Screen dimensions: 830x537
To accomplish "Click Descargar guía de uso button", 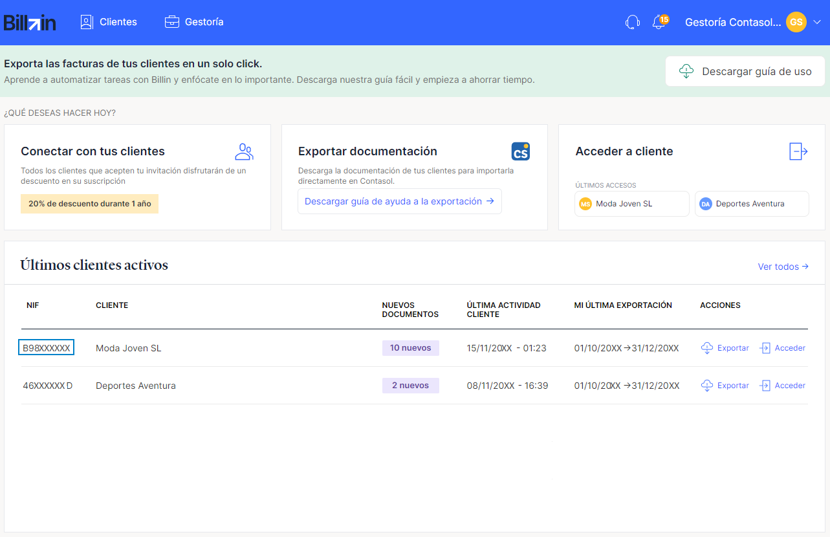I will click(745, 71).
